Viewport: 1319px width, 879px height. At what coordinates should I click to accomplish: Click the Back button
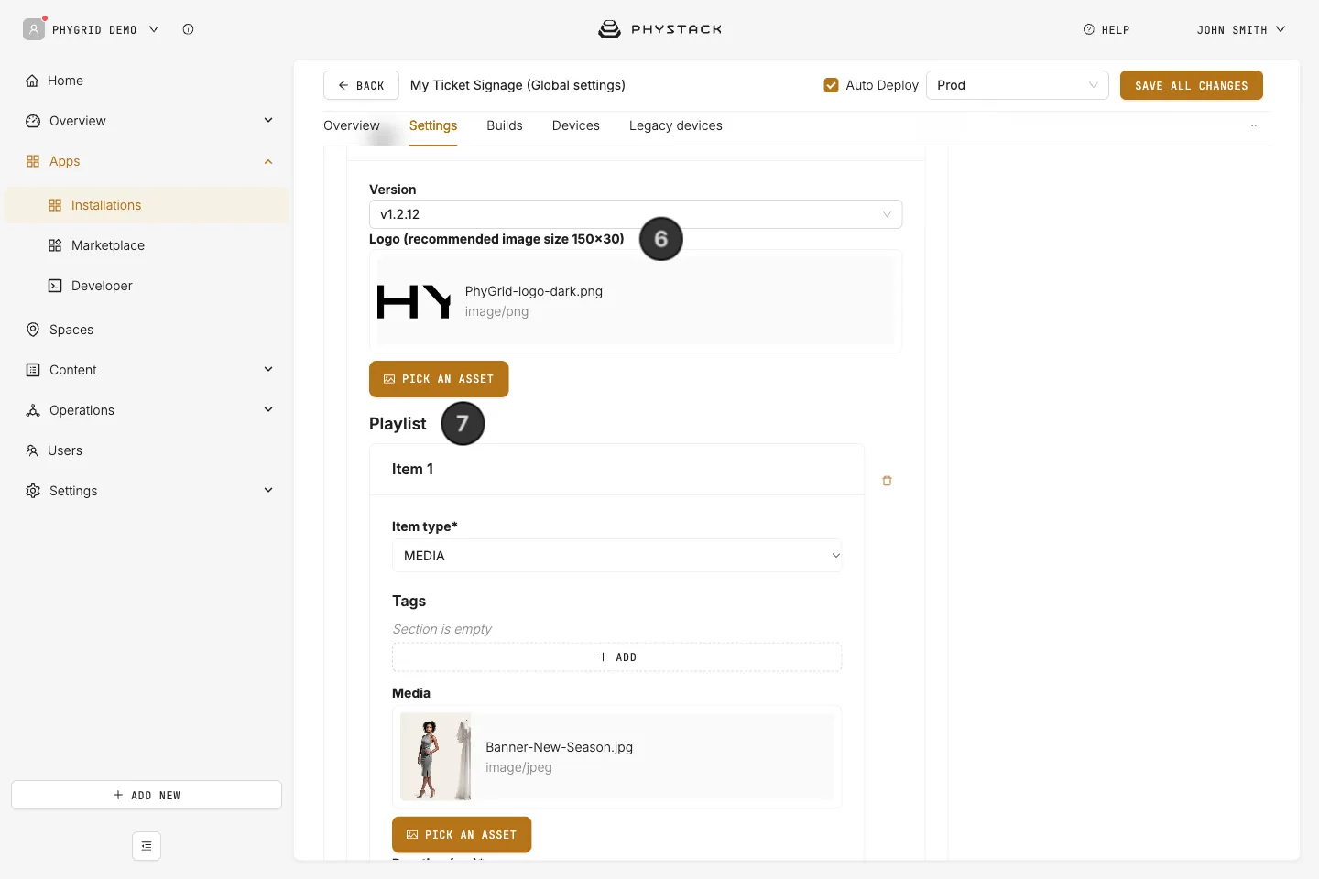361,85
